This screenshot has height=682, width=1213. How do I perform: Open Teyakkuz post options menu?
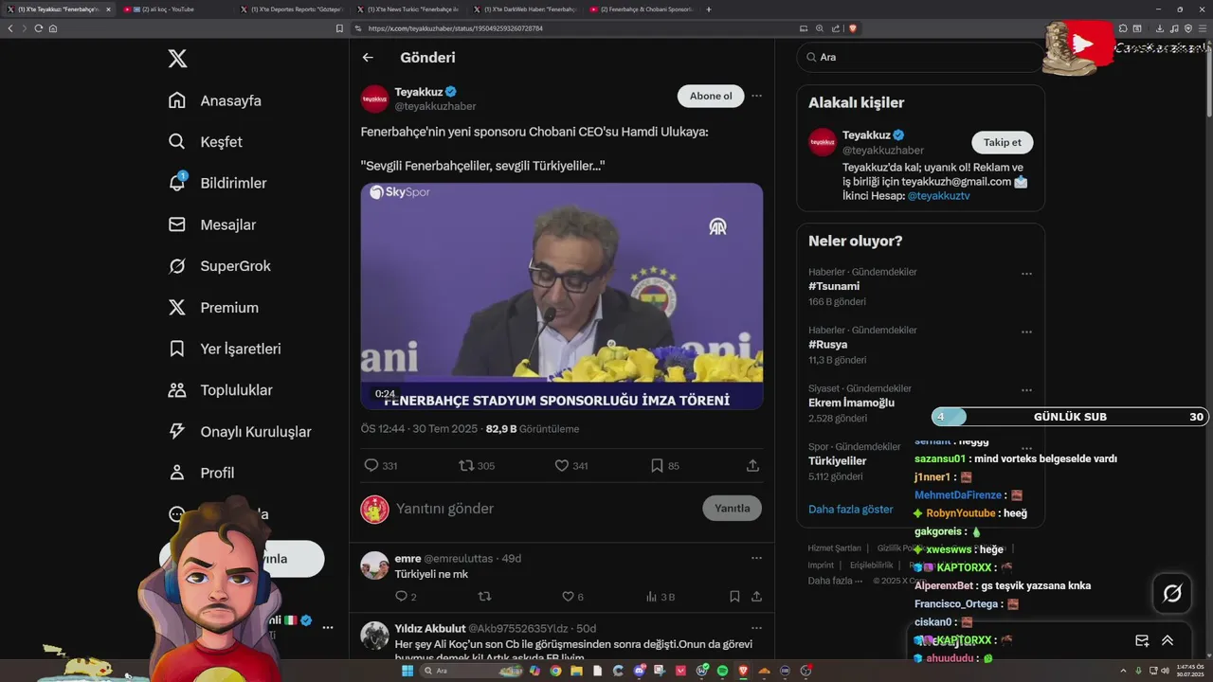tap(756, 96)
